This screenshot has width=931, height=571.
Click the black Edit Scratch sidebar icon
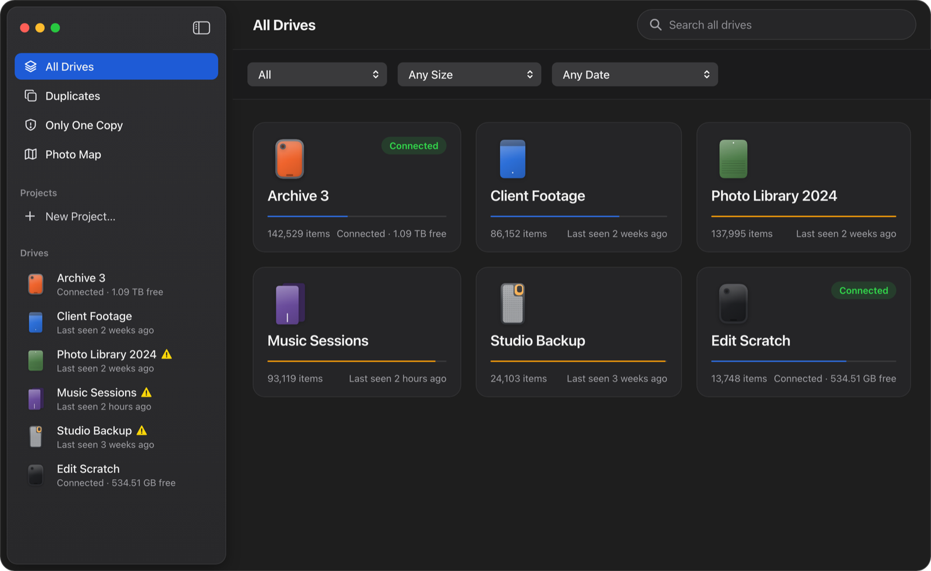coord(35,475)
